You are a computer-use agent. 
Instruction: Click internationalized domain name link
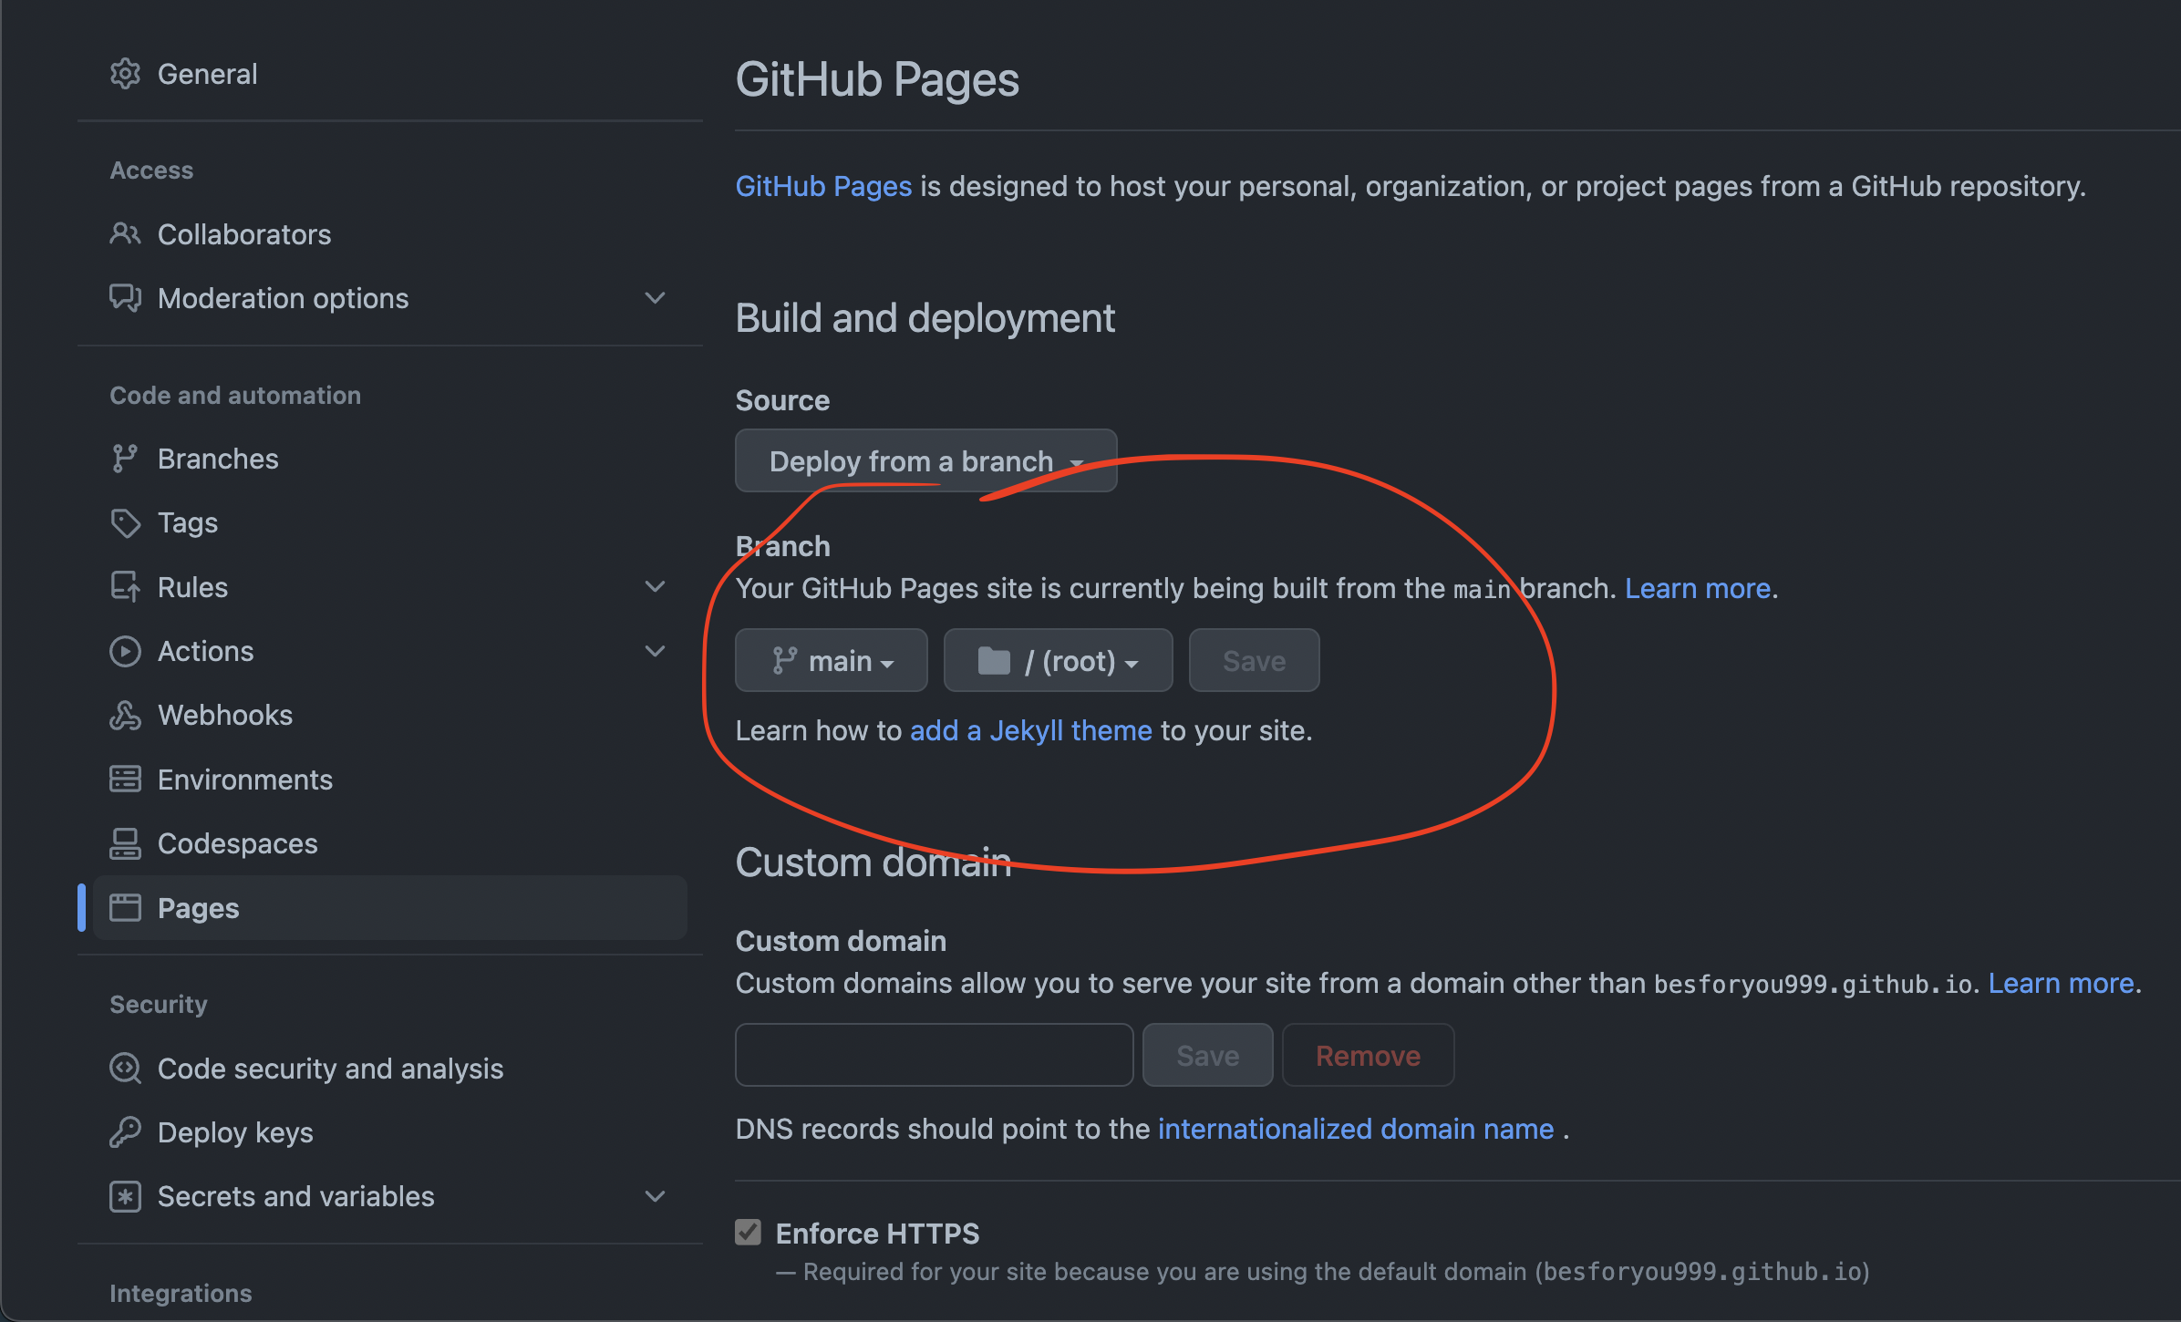(x=1356, y=1129)
